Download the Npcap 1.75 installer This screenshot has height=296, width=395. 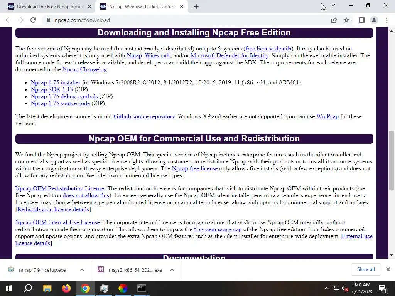pos(56,82)
